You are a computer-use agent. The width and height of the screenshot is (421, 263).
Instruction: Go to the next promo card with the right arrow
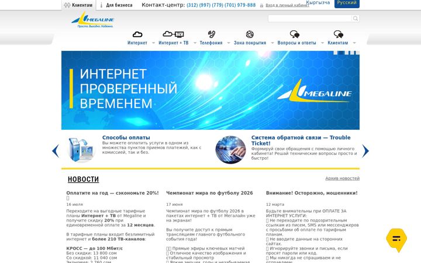[365, 151]
